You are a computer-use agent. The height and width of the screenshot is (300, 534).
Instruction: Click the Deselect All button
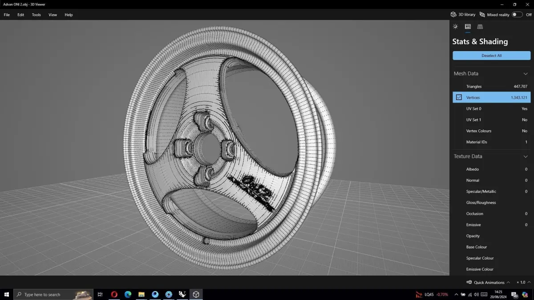[x=491, y=56]
